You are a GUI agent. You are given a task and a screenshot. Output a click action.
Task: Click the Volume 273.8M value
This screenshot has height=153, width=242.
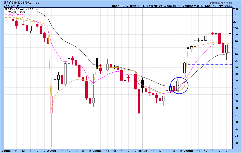pos(193,6)
